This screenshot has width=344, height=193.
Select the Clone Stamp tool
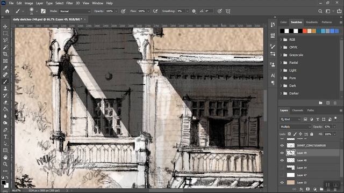tap(5, 88)
